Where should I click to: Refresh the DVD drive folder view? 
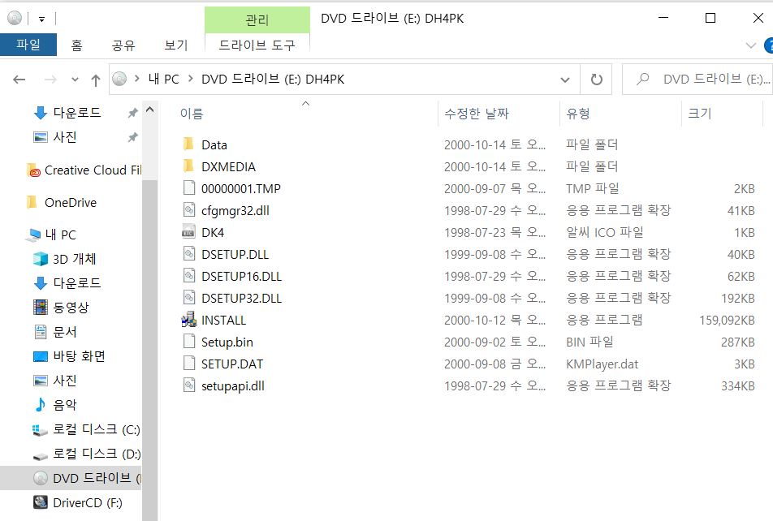596,80
